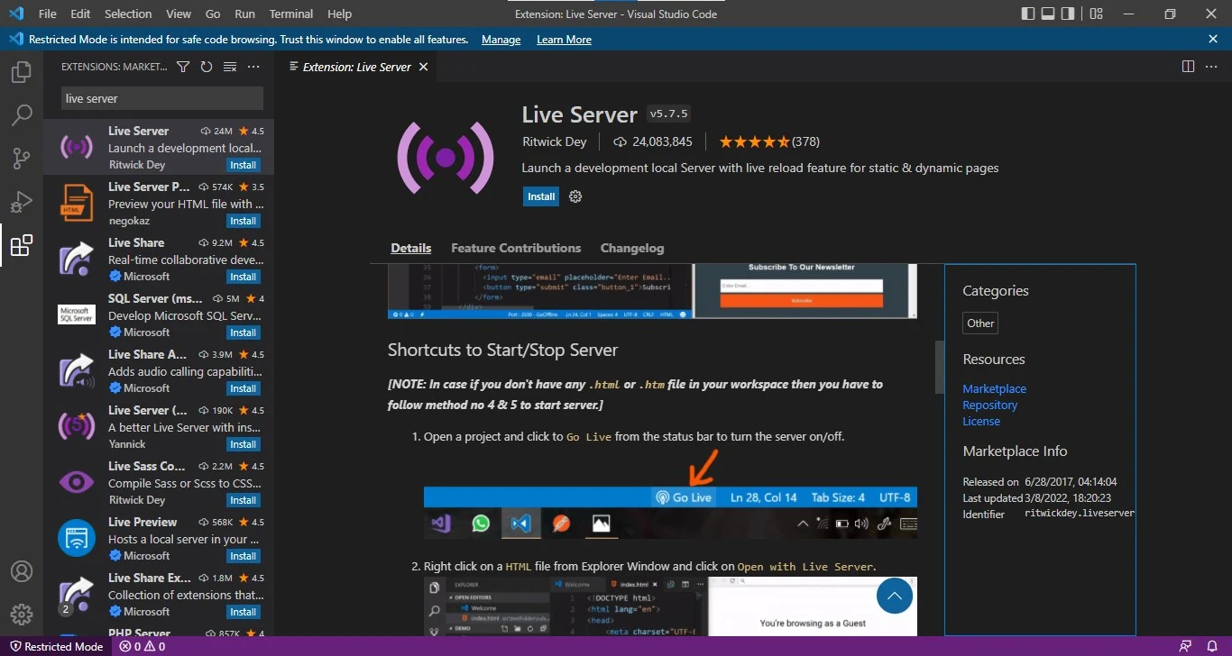Open the Manage gear in activity bar
Image resolution: width=1232 pixels, height=656 pixels.
[x=22, y=615]
